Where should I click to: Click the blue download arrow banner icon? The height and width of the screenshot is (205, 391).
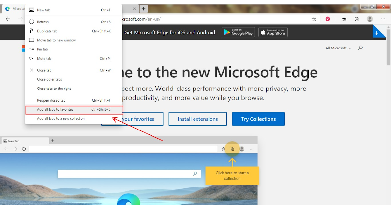(377, 33)
